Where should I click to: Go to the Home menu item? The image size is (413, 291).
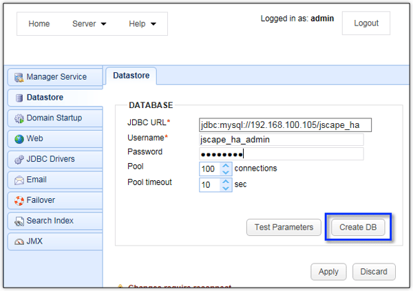pyautogui.click(x=39, y=23)
